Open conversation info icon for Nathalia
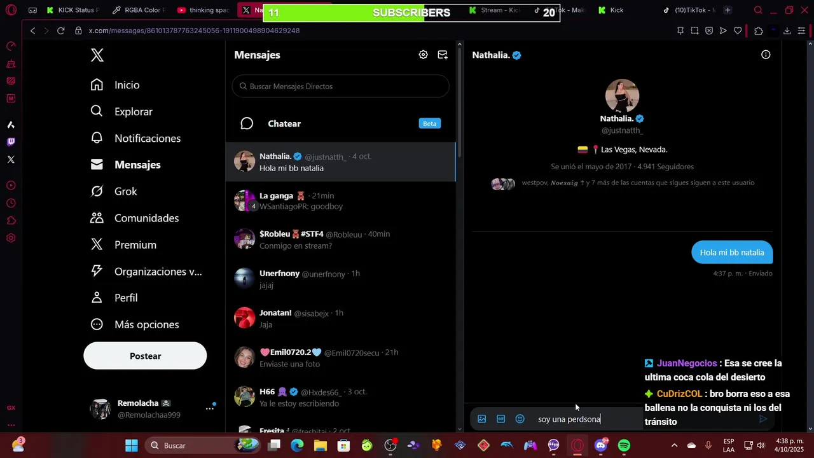814x458 pixels. [x=766, y=55]
